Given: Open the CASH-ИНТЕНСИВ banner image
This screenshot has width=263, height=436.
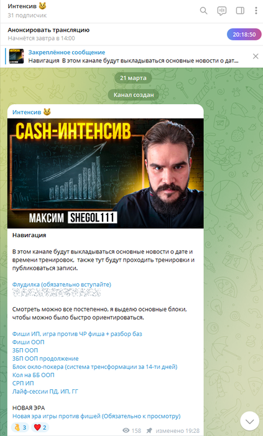Looking at the screenshot, I should 106,174.
